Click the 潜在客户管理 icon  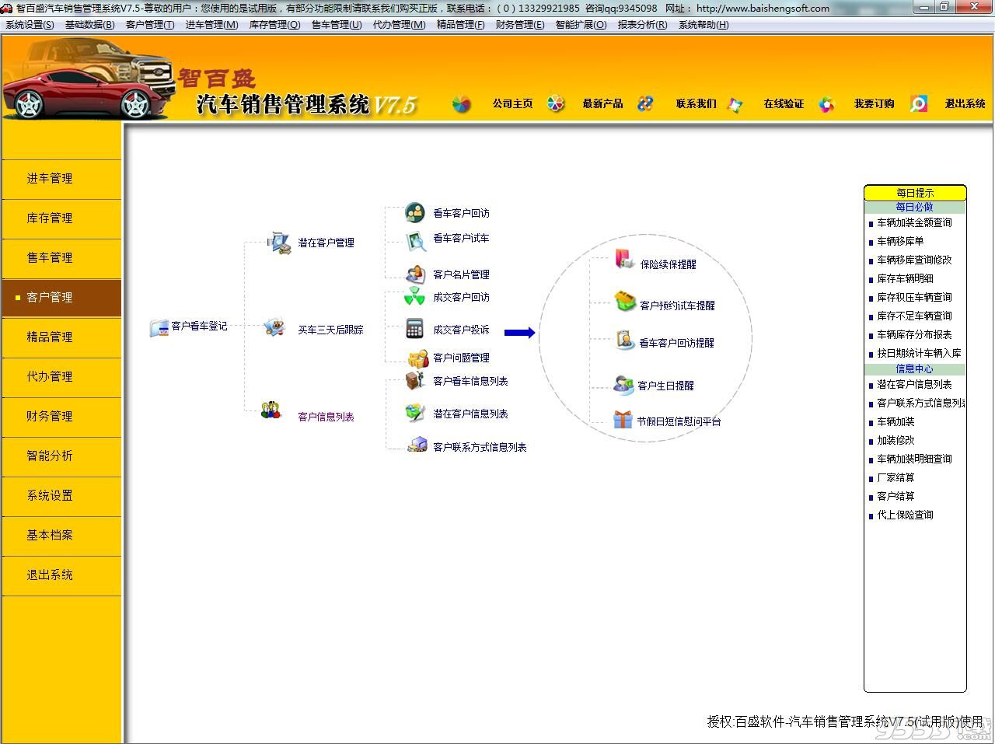[x=279, y=242]
